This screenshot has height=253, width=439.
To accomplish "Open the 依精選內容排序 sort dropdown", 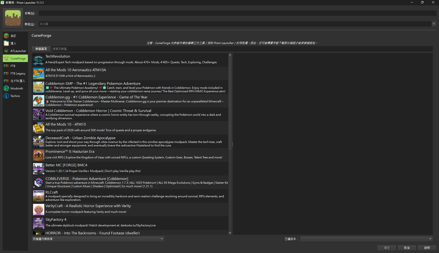I will click(98, 239).
